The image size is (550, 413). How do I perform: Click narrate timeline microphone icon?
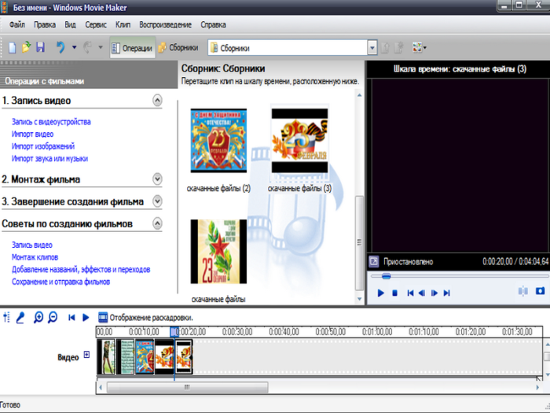click(20, 318)
